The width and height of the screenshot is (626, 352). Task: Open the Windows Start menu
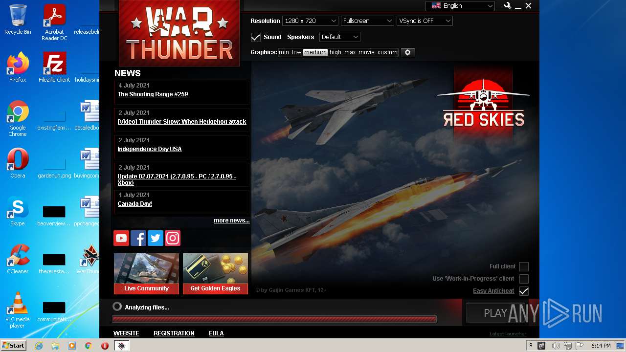13,346
